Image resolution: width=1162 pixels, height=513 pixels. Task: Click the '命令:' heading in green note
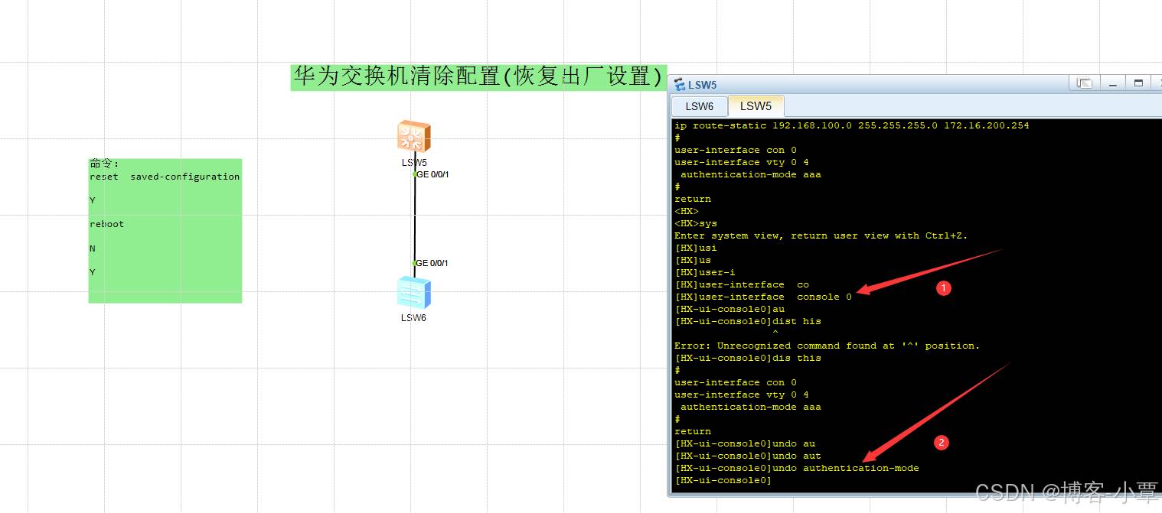click(x=104, y=164)
